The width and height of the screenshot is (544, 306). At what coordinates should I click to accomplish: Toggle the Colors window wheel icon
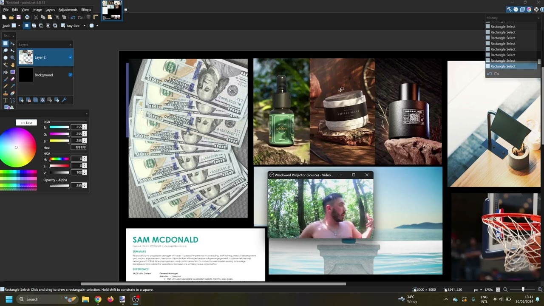click(x=529, y=9)
